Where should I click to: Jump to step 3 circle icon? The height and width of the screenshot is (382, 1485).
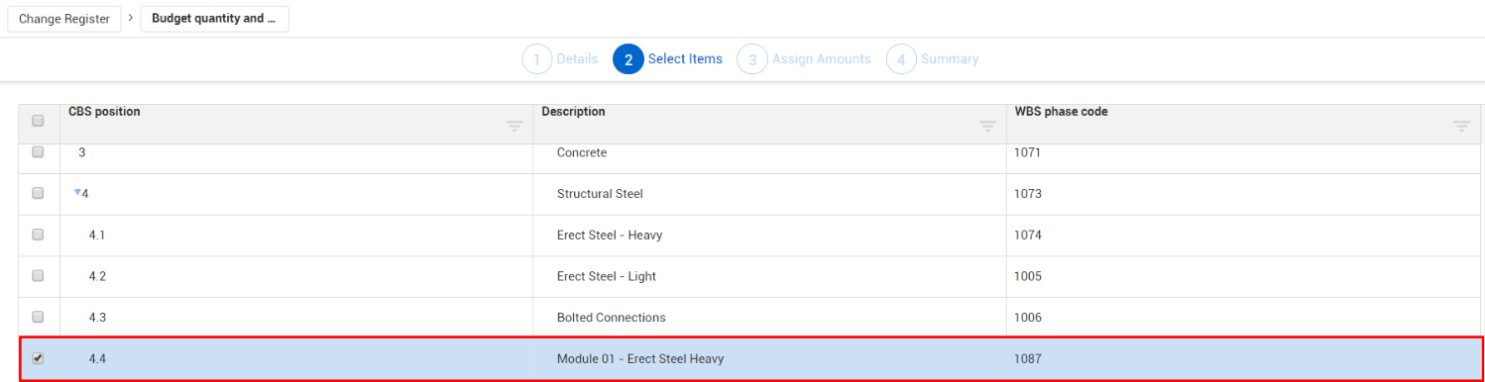point(752,59)
